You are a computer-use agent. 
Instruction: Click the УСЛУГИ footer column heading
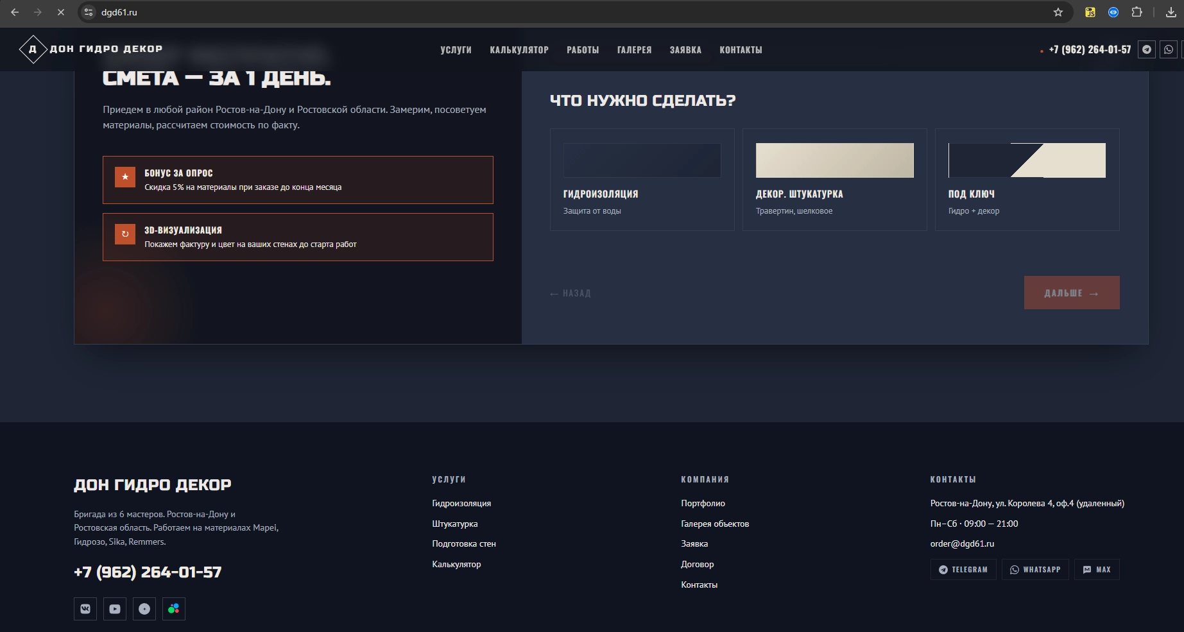coord(449,480)
